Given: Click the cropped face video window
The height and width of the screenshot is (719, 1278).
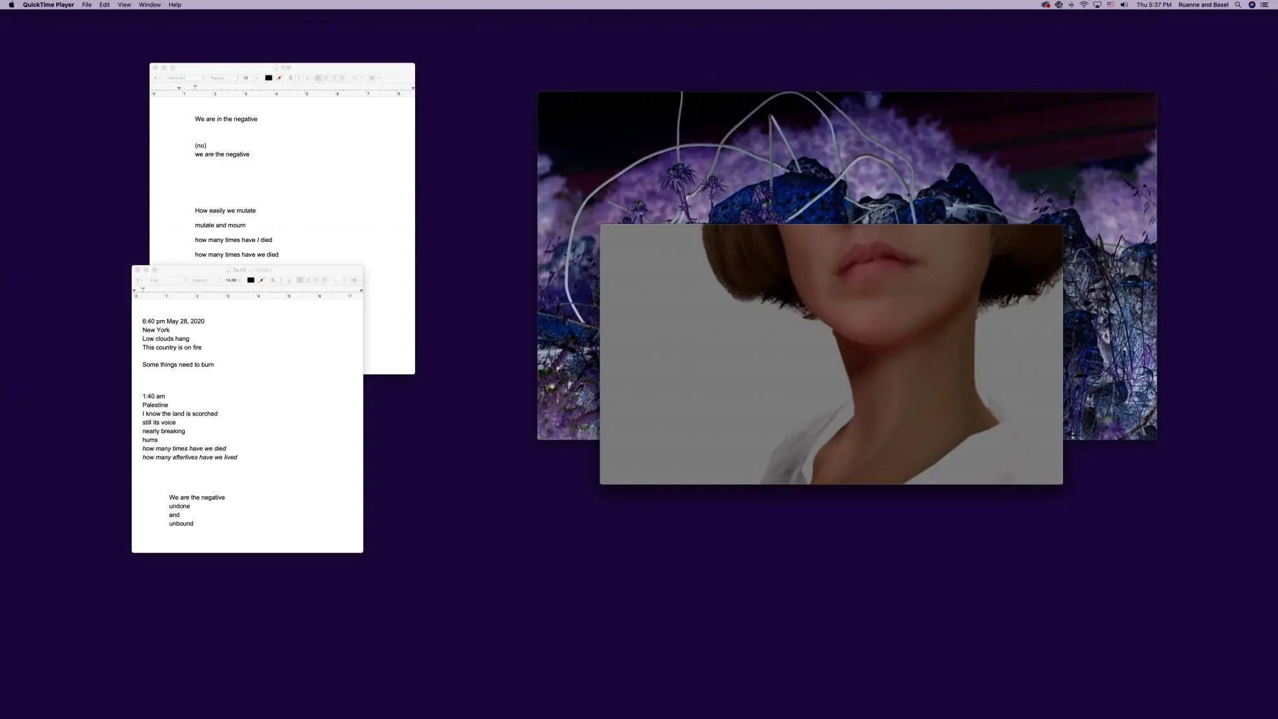Looking at the screenshot, I should point(831,355).
